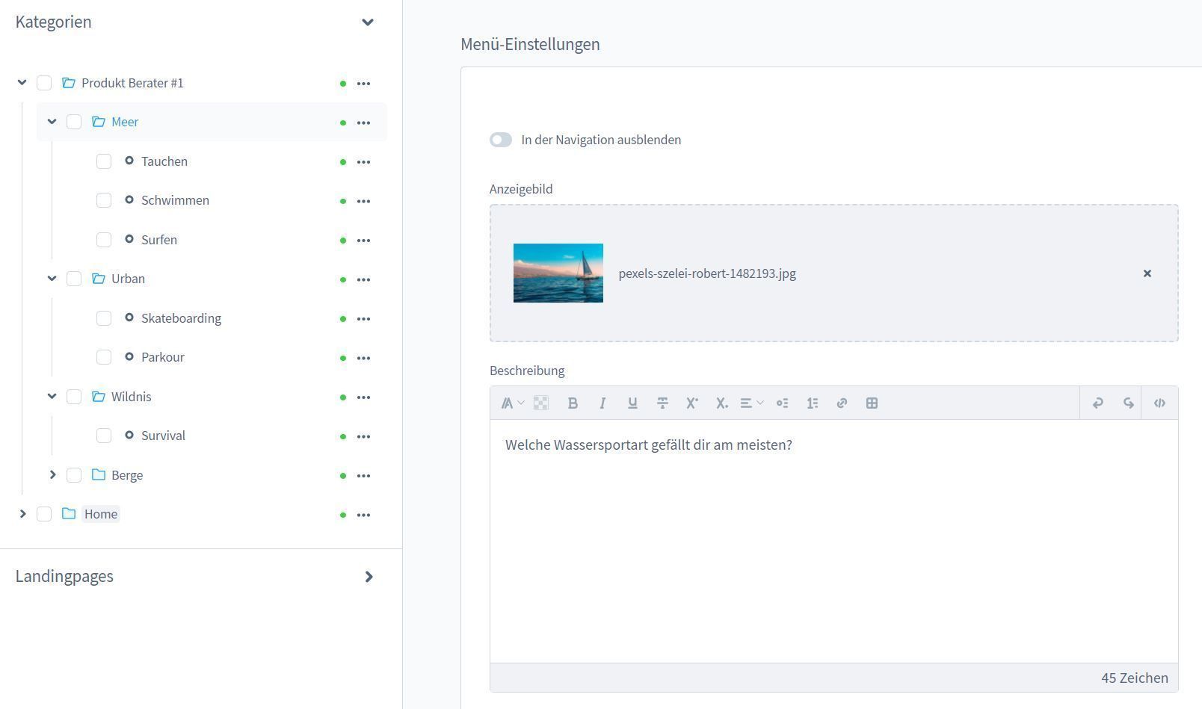Switch editor to code view

(1159, 403)
